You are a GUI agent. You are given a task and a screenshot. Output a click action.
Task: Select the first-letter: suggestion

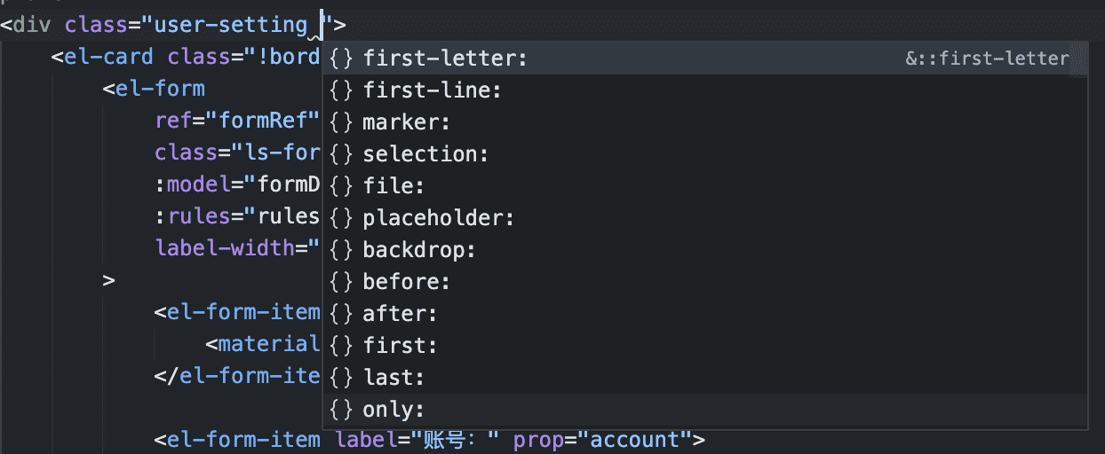[x=705, y=59]
